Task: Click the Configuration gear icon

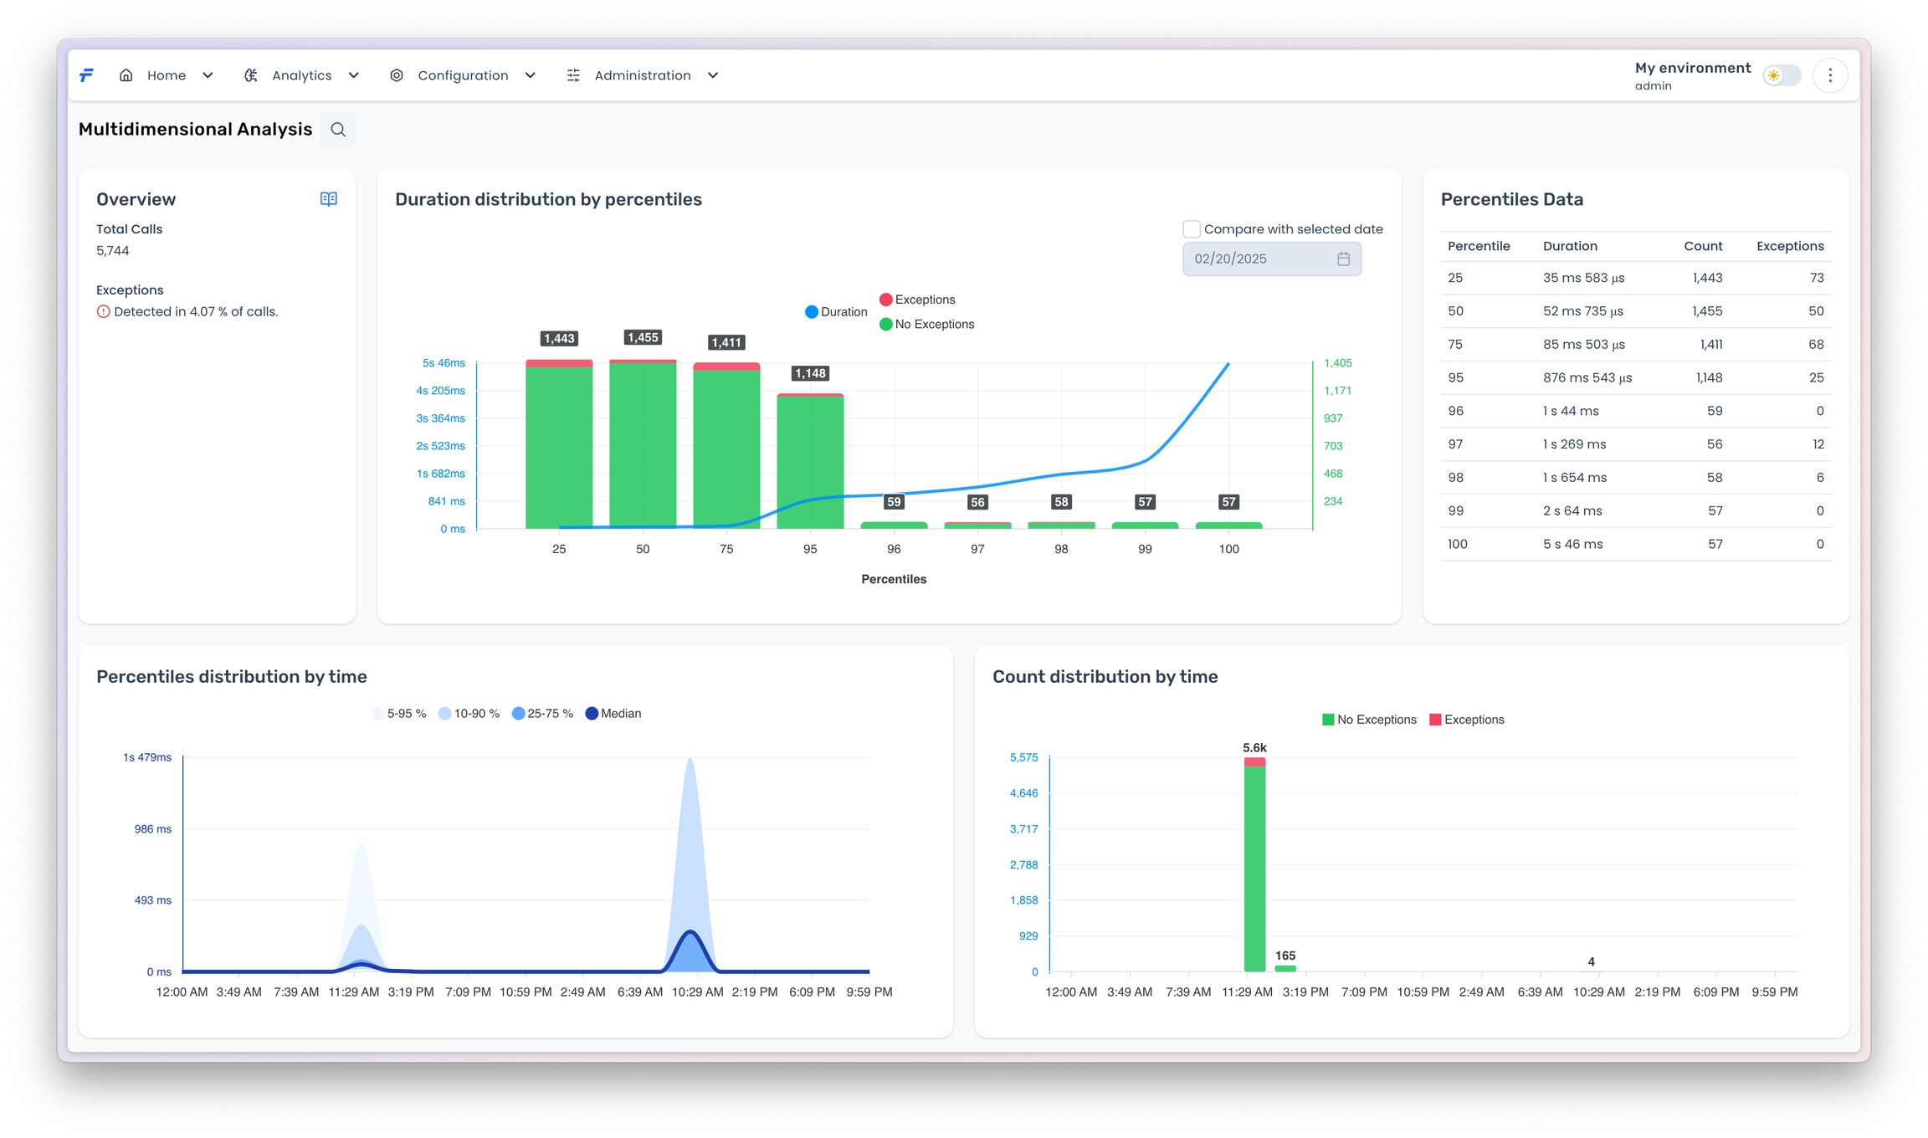Action: coord(397,75)
